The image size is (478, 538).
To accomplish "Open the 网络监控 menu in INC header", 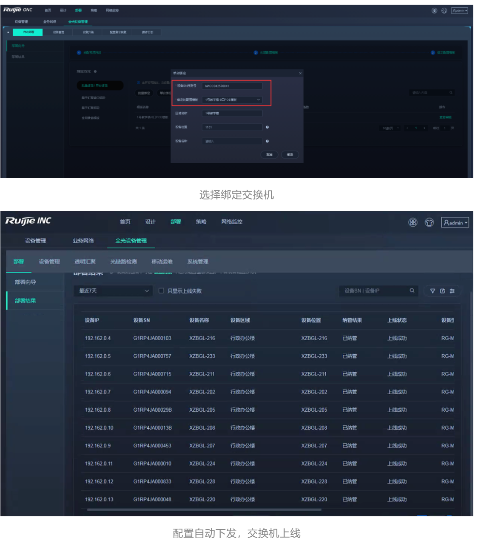I will pos(232,222).
